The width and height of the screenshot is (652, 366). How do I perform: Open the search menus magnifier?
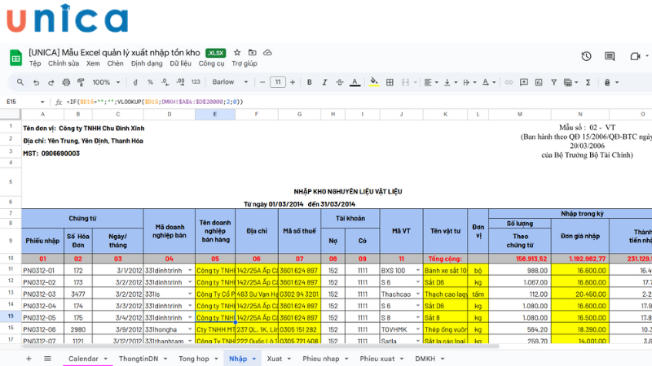[x=20, y=82]
